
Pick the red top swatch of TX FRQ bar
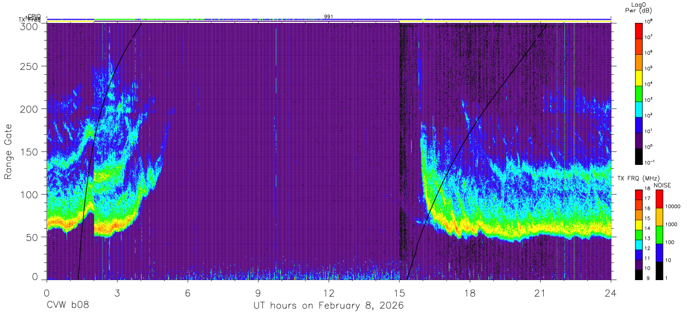639,196
